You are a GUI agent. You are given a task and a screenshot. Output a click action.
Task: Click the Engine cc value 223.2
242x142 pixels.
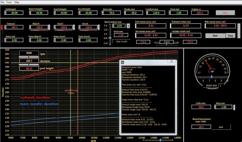pos(200,13)
